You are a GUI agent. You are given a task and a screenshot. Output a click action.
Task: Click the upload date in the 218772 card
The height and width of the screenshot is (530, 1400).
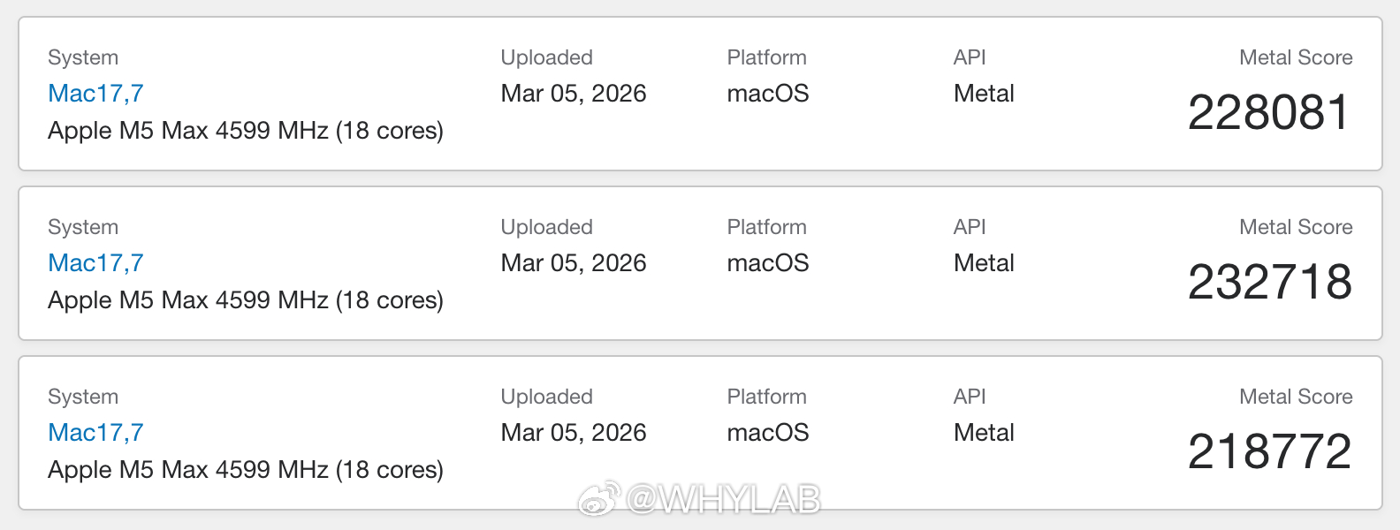click(574, 433)
